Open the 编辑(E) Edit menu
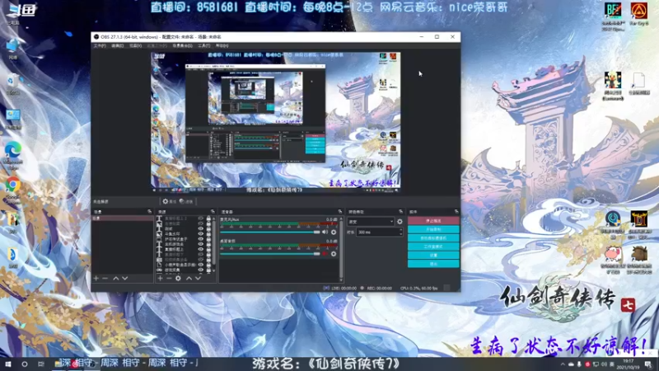This screenshot has width=659, height=371. click(117, 45)
